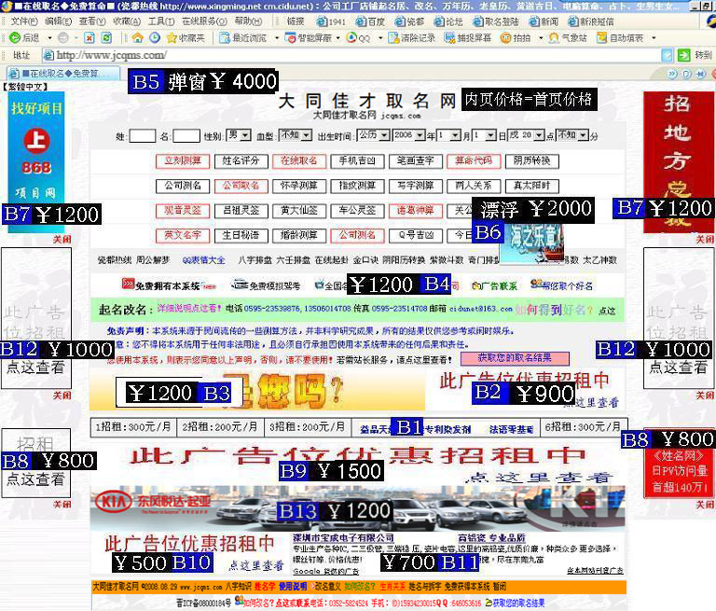The width and height of the screenshot is (716, 611).
Task: Click the 立刻测算 button
Action: 182,161
